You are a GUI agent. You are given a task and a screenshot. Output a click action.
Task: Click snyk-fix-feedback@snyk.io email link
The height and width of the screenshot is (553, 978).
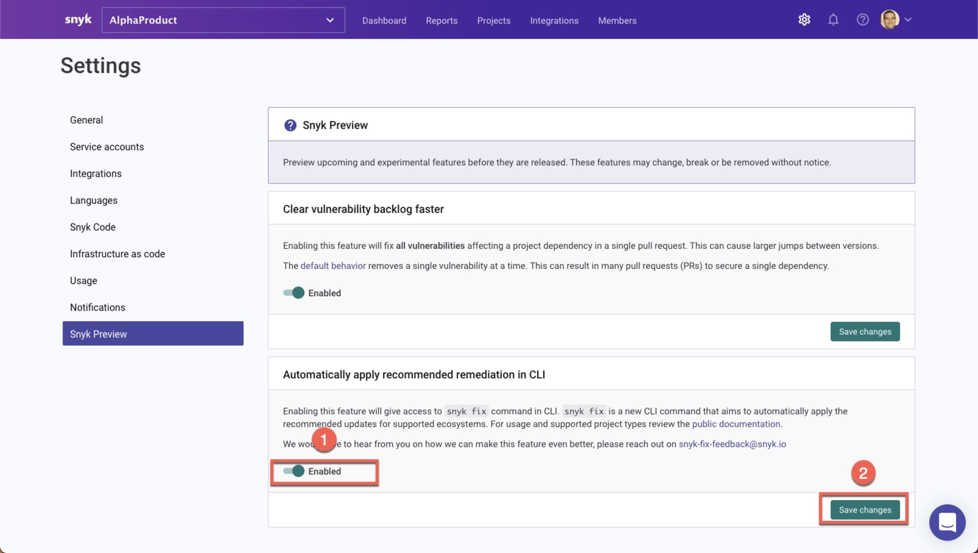click(x=732, y=444)
